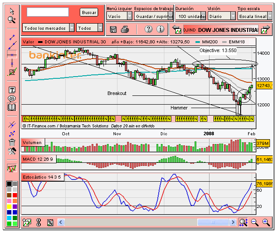Select the speech bubble comment tool
The width and height of the screenshot is (277, 232).
click(12, 98)
